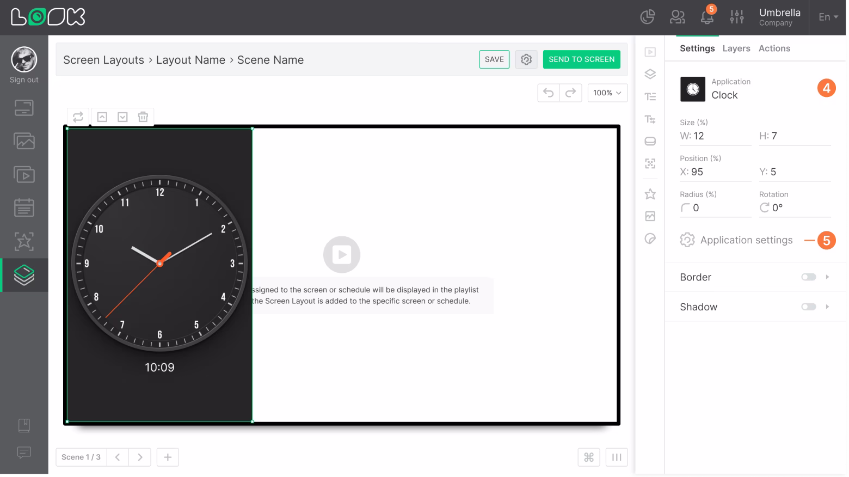Image resolution: width=849 pixels, height=477 pixels.
Task: Click Scene 1 / 3 indicator
Action: [x=81, y=457]
